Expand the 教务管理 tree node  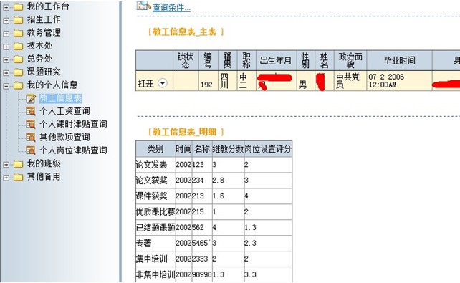point(6,34)
